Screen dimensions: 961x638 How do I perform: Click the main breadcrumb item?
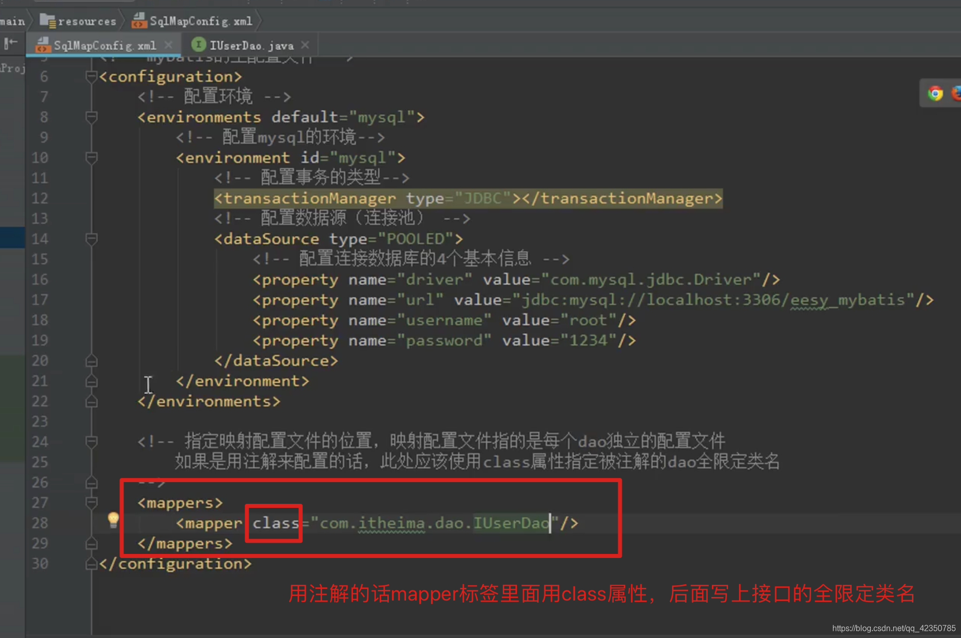[x=12, y=21]
